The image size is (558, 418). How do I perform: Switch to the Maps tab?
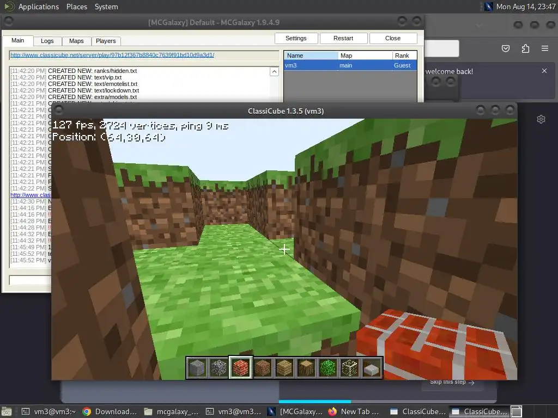coord(76,41)
